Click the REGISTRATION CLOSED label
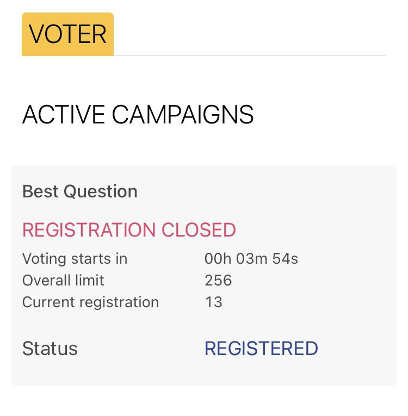The width and height of the screenshot is (408, 416). [x=129, y=230]
